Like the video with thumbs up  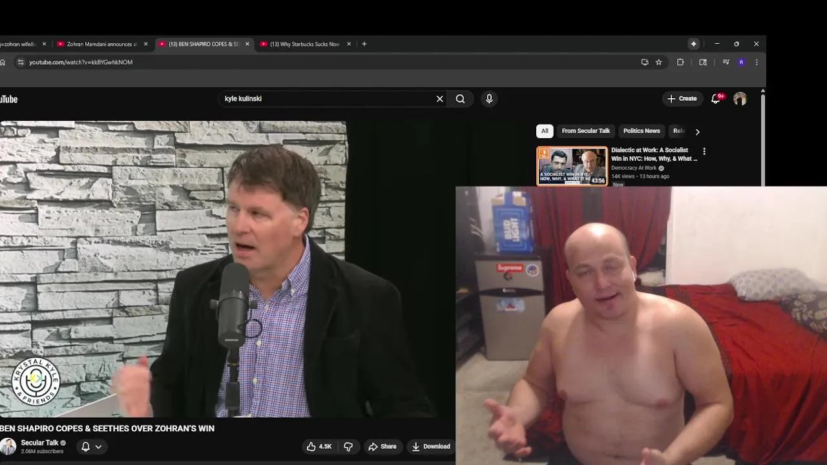click(x=319, y=446)
